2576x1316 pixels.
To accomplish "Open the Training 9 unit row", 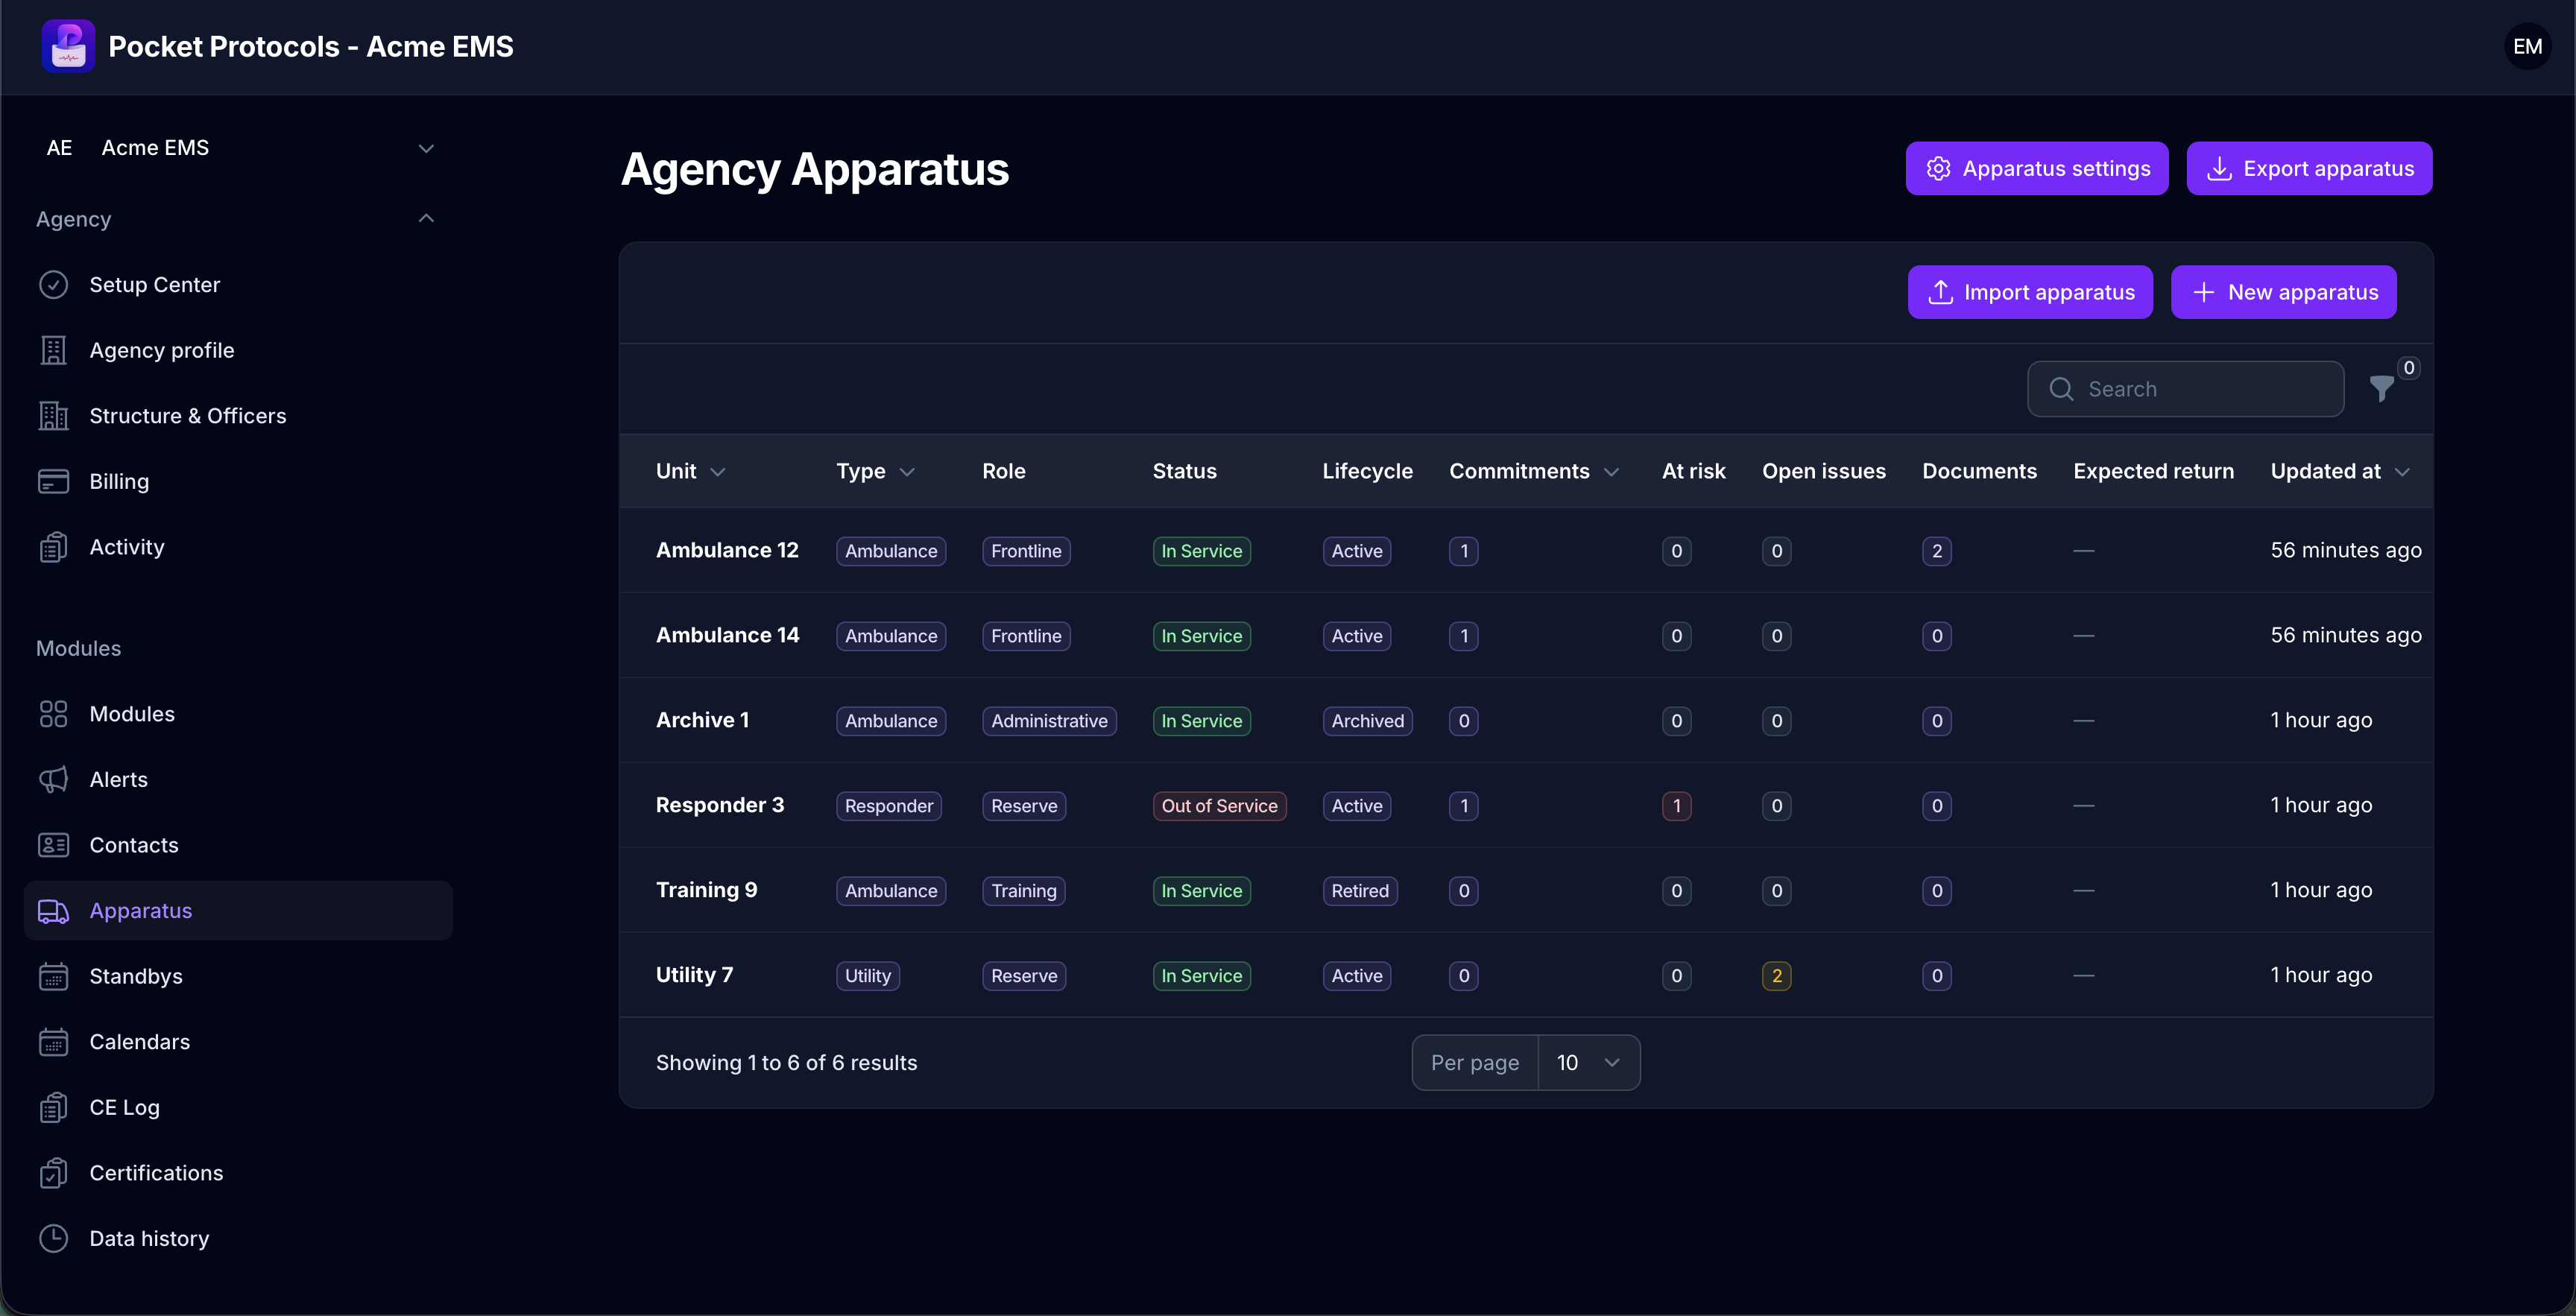I will 1526,890.
